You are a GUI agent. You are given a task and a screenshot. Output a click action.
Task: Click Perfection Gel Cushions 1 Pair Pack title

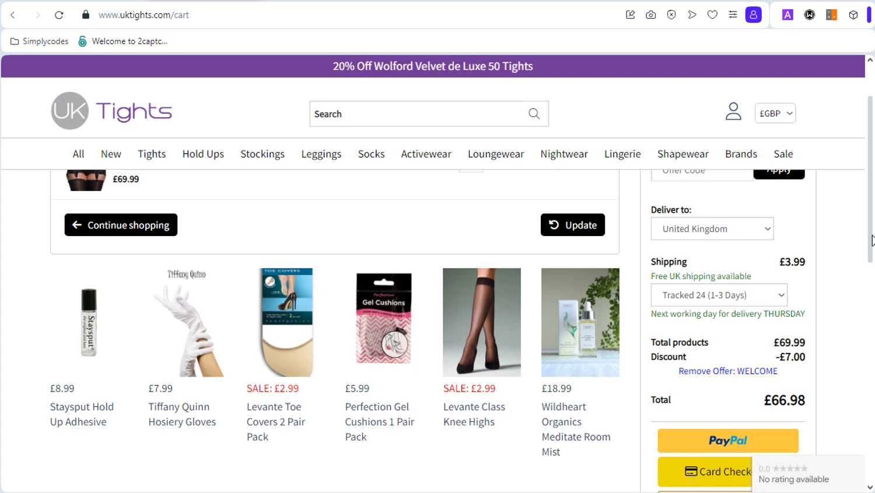point(380,422)
